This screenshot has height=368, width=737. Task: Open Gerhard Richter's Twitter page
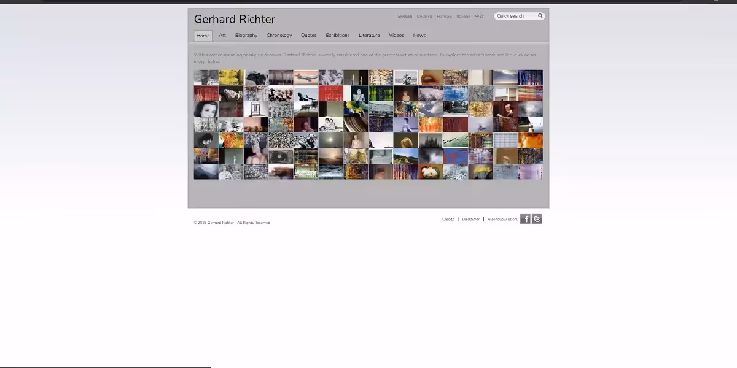click(536, 218)
